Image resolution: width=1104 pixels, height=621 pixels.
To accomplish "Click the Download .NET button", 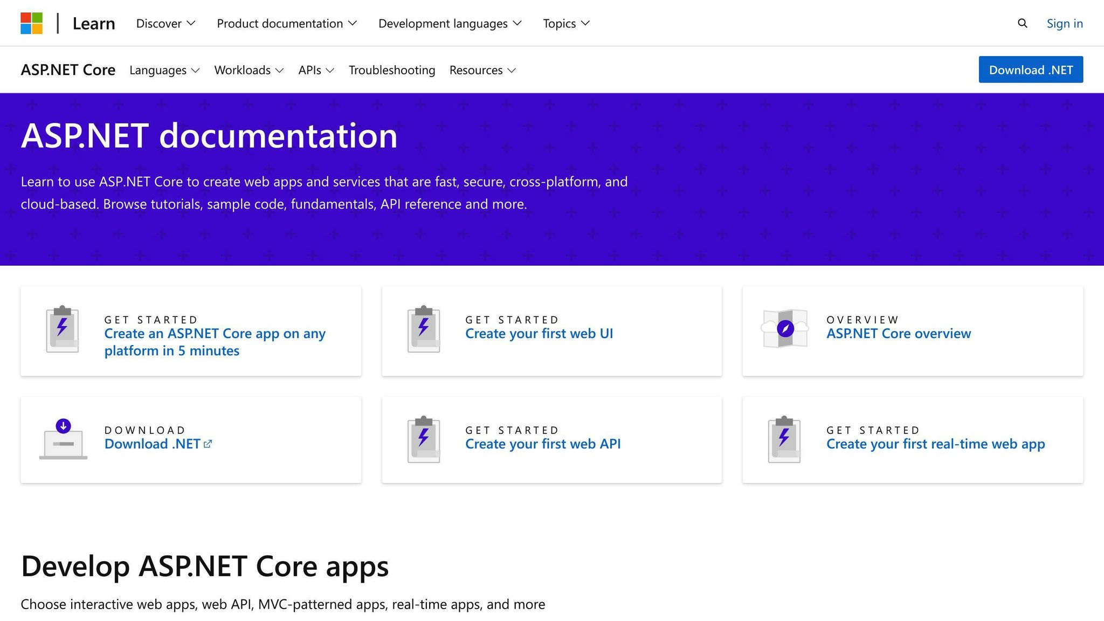I will pos(1030,70).
